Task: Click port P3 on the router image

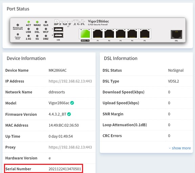Action: (121, 34)
